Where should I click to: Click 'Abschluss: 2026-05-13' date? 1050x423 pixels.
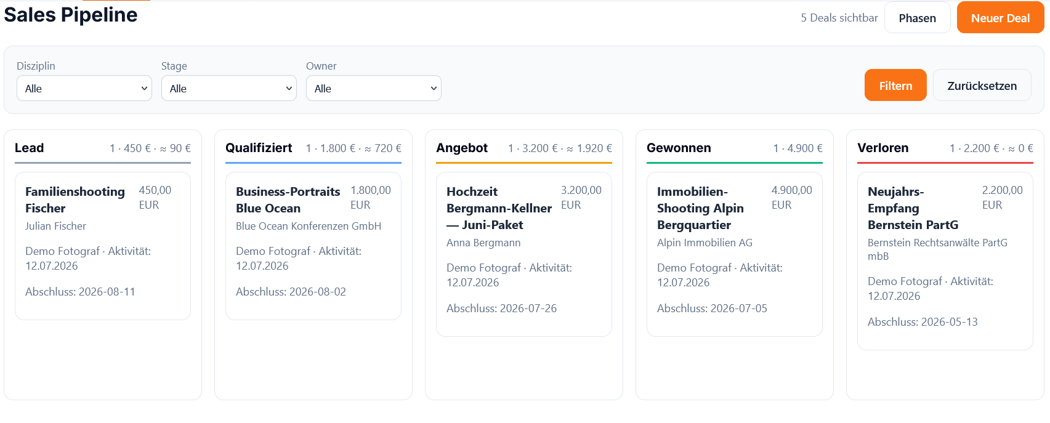point(923,322)
